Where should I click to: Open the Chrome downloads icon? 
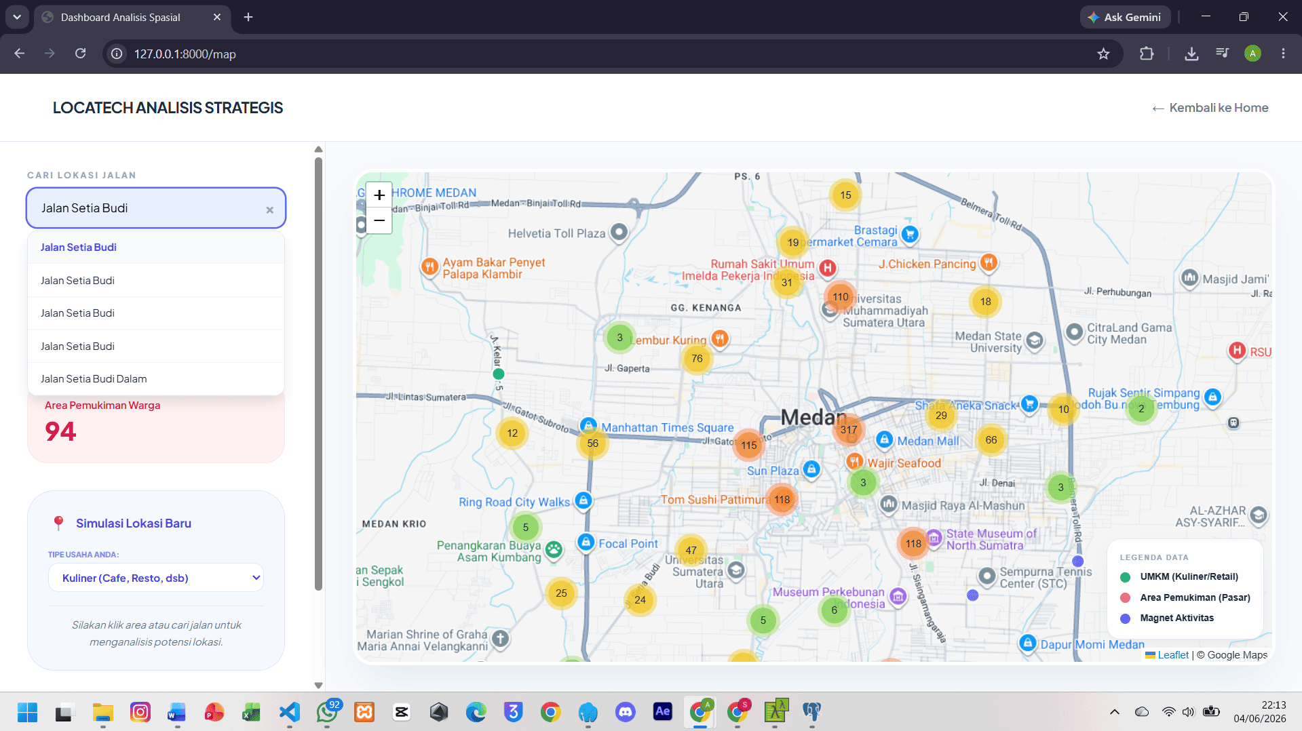(x=1191, y=54)
